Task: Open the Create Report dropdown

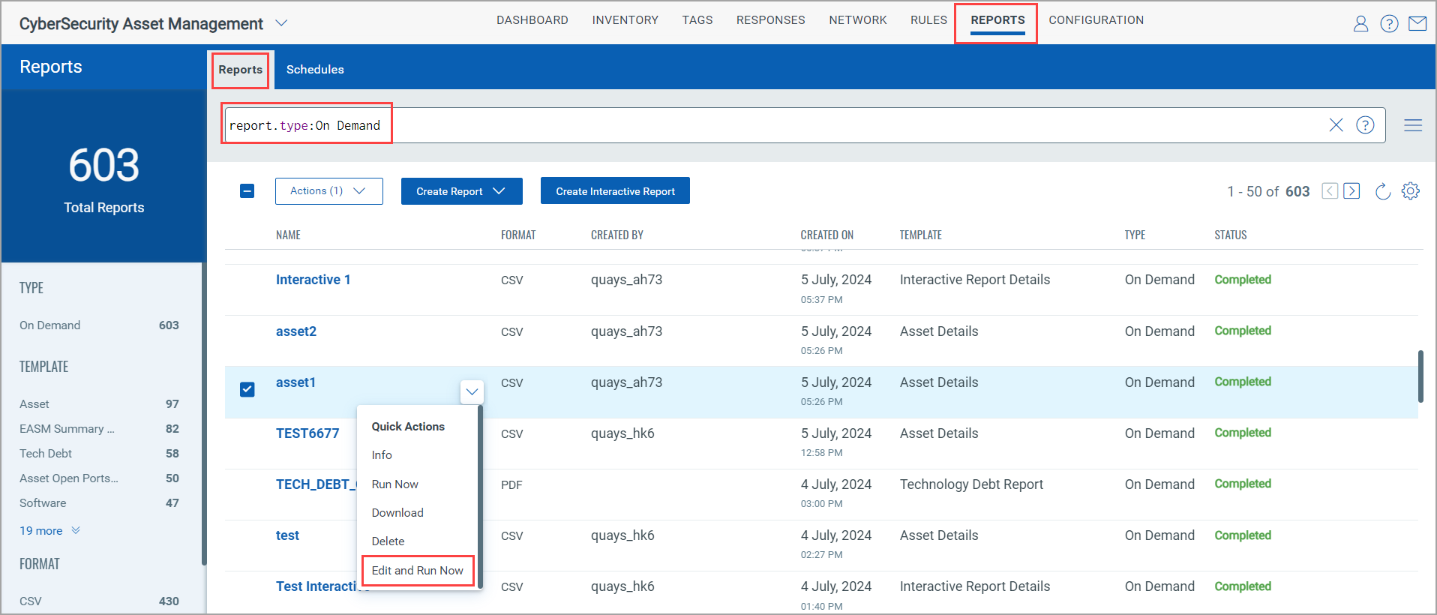Action: coord(461,191)
